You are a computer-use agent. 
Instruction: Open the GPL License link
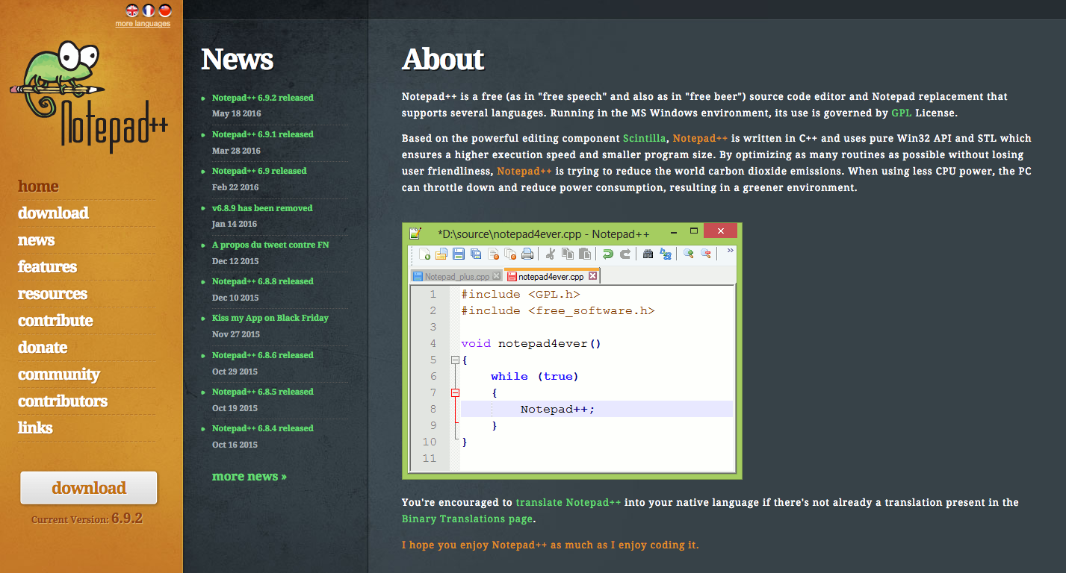click(x=902, y=113)
